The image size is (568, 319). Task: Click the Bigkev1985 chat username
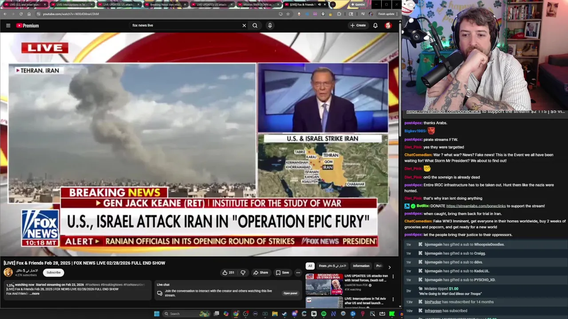pyautogui.click(x=415, y=131)
